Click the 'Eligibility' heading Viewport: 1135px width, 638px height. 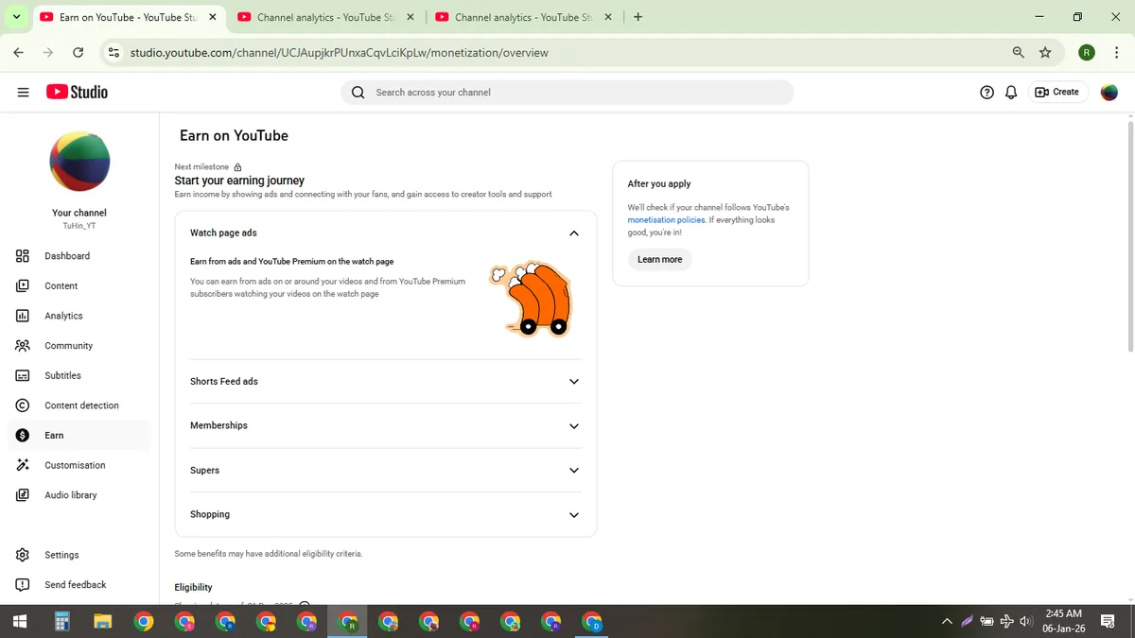[193, 588]
